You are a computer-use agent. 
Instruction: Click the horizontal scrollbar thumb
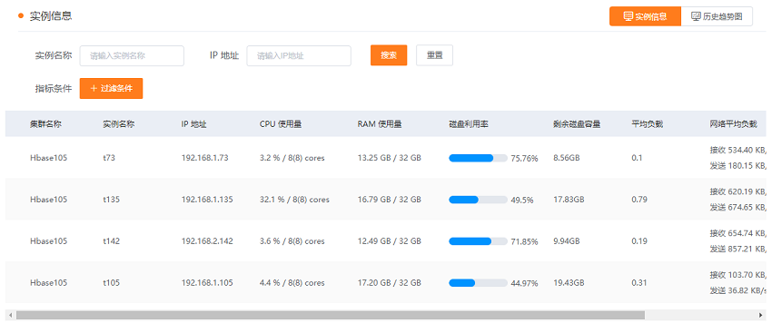click(x=331, y=315)
